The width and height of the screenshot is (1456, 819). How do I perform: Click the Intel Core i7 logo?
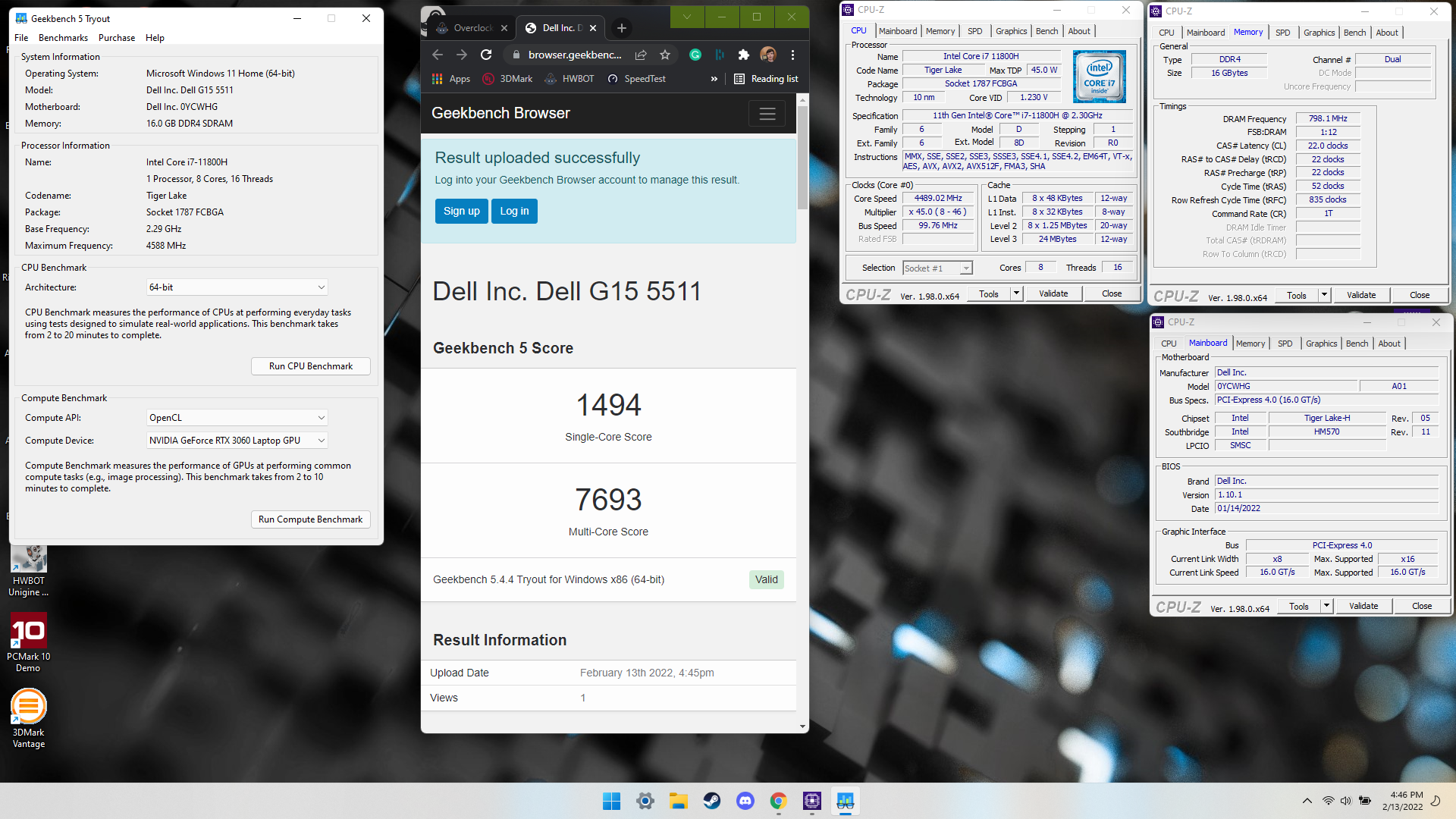[1099, 77]
